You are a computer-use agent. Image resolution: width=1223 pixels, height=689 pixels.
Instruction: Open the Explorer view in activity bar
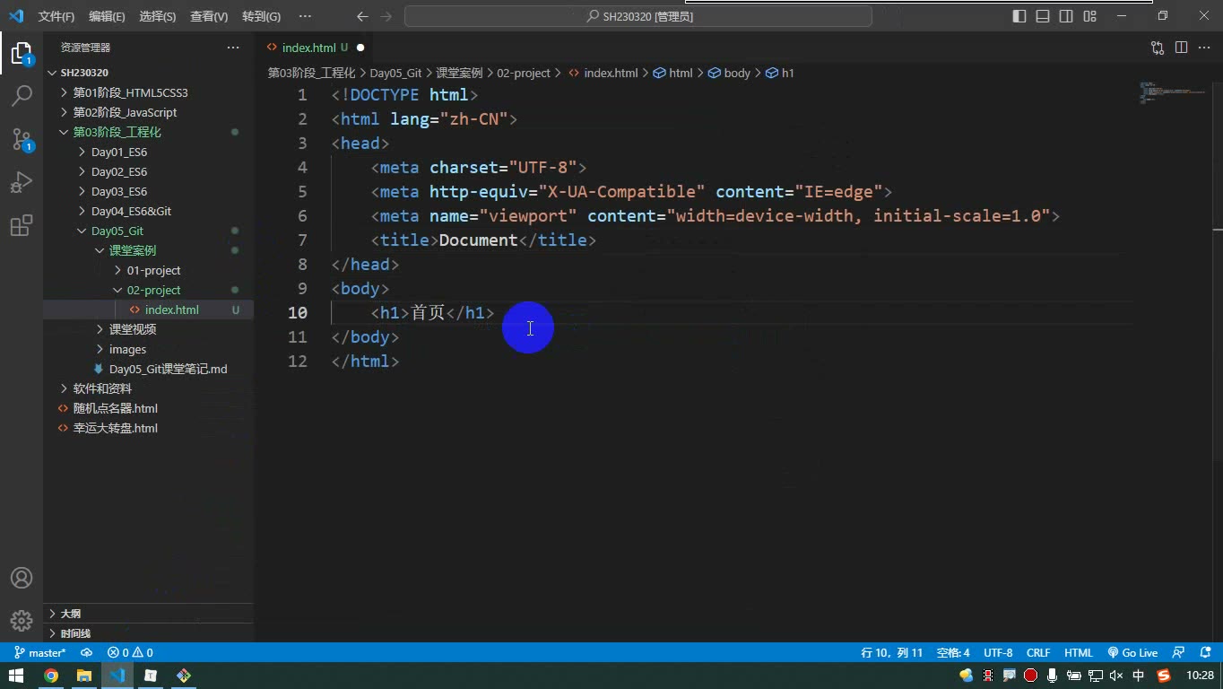coord(22,53)
